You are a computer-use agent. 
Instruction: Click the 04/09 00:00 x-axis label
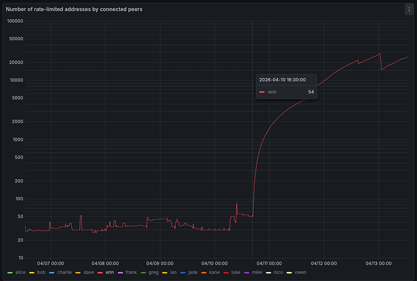(x=160, y=263)
